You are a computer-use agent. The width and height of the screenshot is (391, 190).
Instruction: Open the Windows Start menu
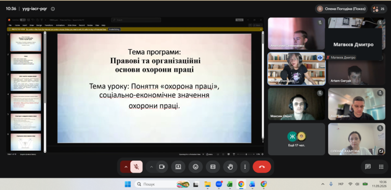click(128, 184)
